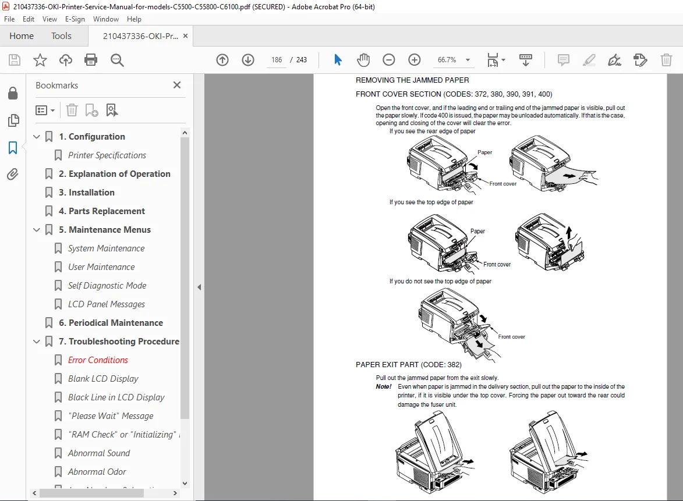Add a new bookmark
683x501 pixels.
pos(91,110)
